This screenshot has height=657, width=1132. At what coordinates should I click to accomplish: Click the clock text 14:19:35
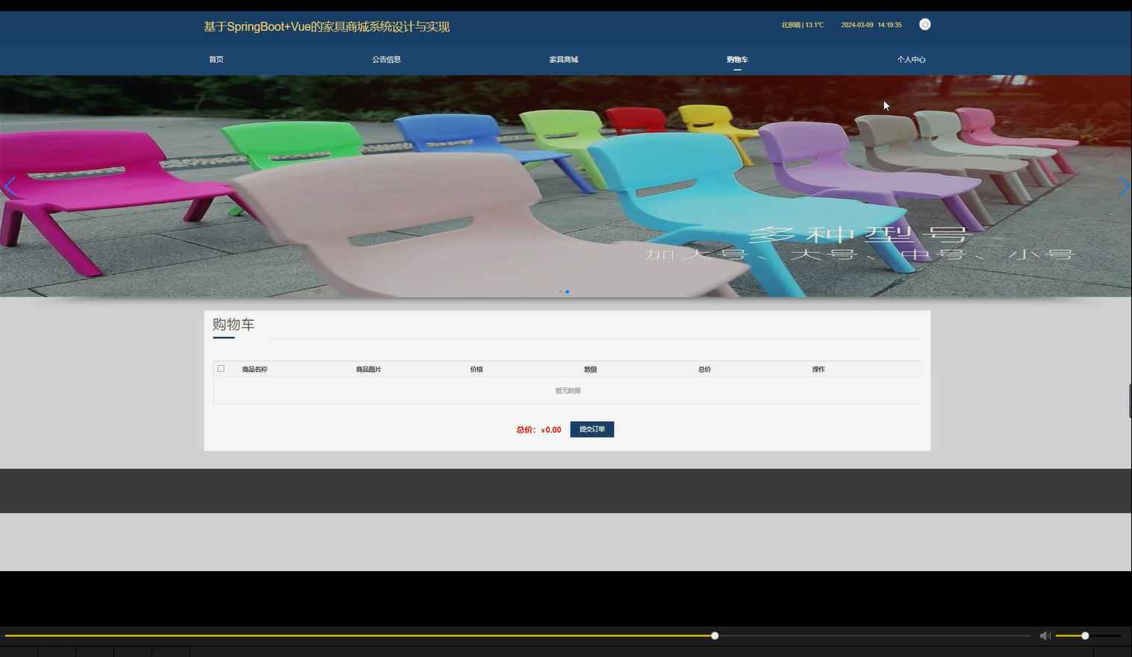coord(890,25)
